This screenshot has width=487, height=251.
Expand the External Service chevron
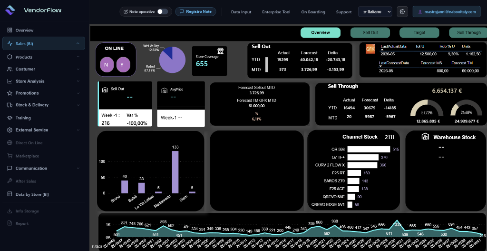coord(78,130)
